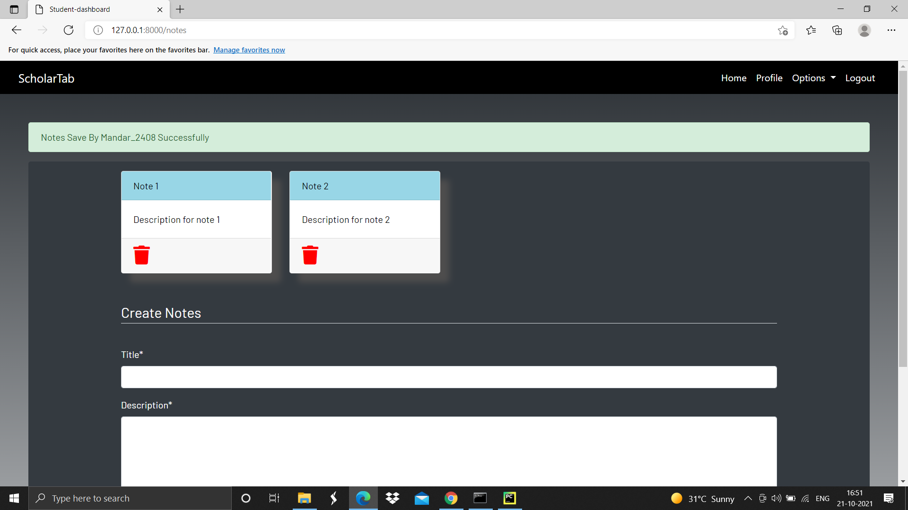Screen dimensions: 908x510
Task: Delete Note 1 with its trash icon
Action: point(141,255)
